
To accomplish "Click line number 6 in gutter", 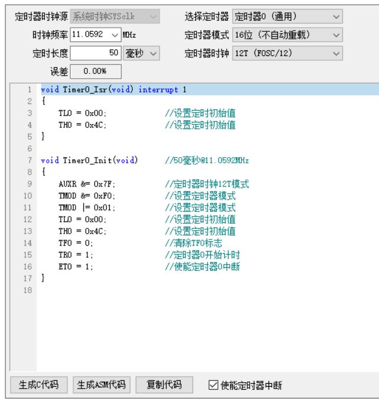I will pos(30,148).
